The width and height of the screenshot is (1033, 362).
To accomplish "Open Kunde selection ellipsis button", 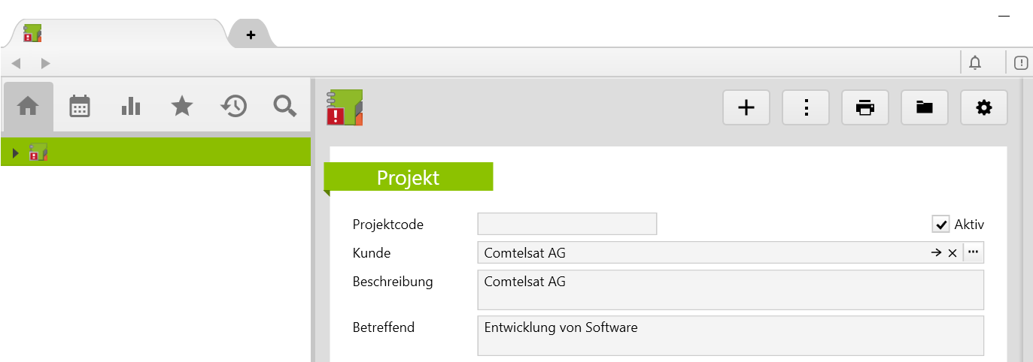I will (974, 252).
